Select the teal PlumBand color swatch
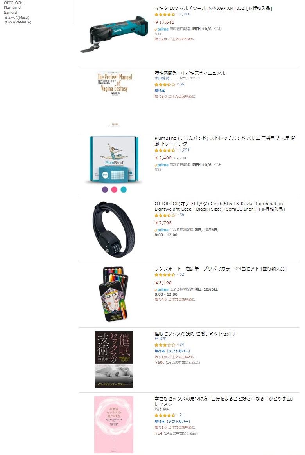 pyautogui.click(x=124, y=190)
